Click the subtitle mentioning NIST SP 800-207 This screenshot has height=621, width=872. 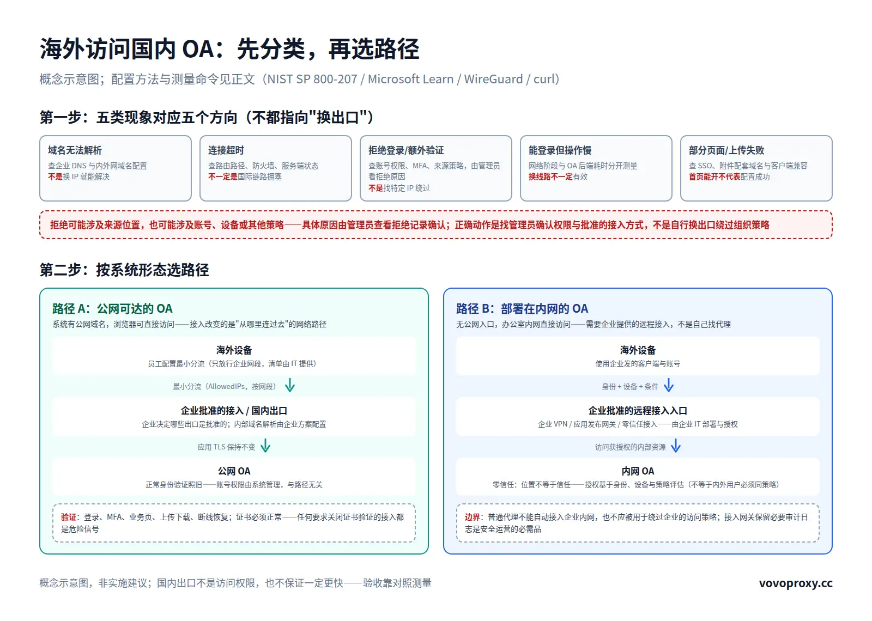click(300, 79)
